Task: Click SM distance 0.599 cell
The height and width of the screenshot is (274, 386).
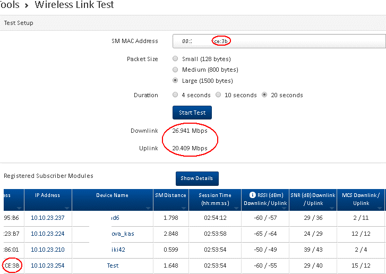Action: [x=171, y=250]
